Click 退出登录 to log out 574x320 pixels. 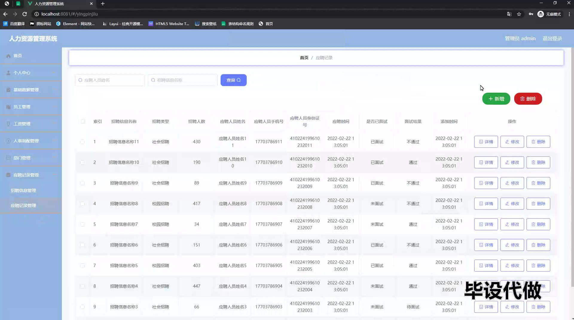[552, 39]
